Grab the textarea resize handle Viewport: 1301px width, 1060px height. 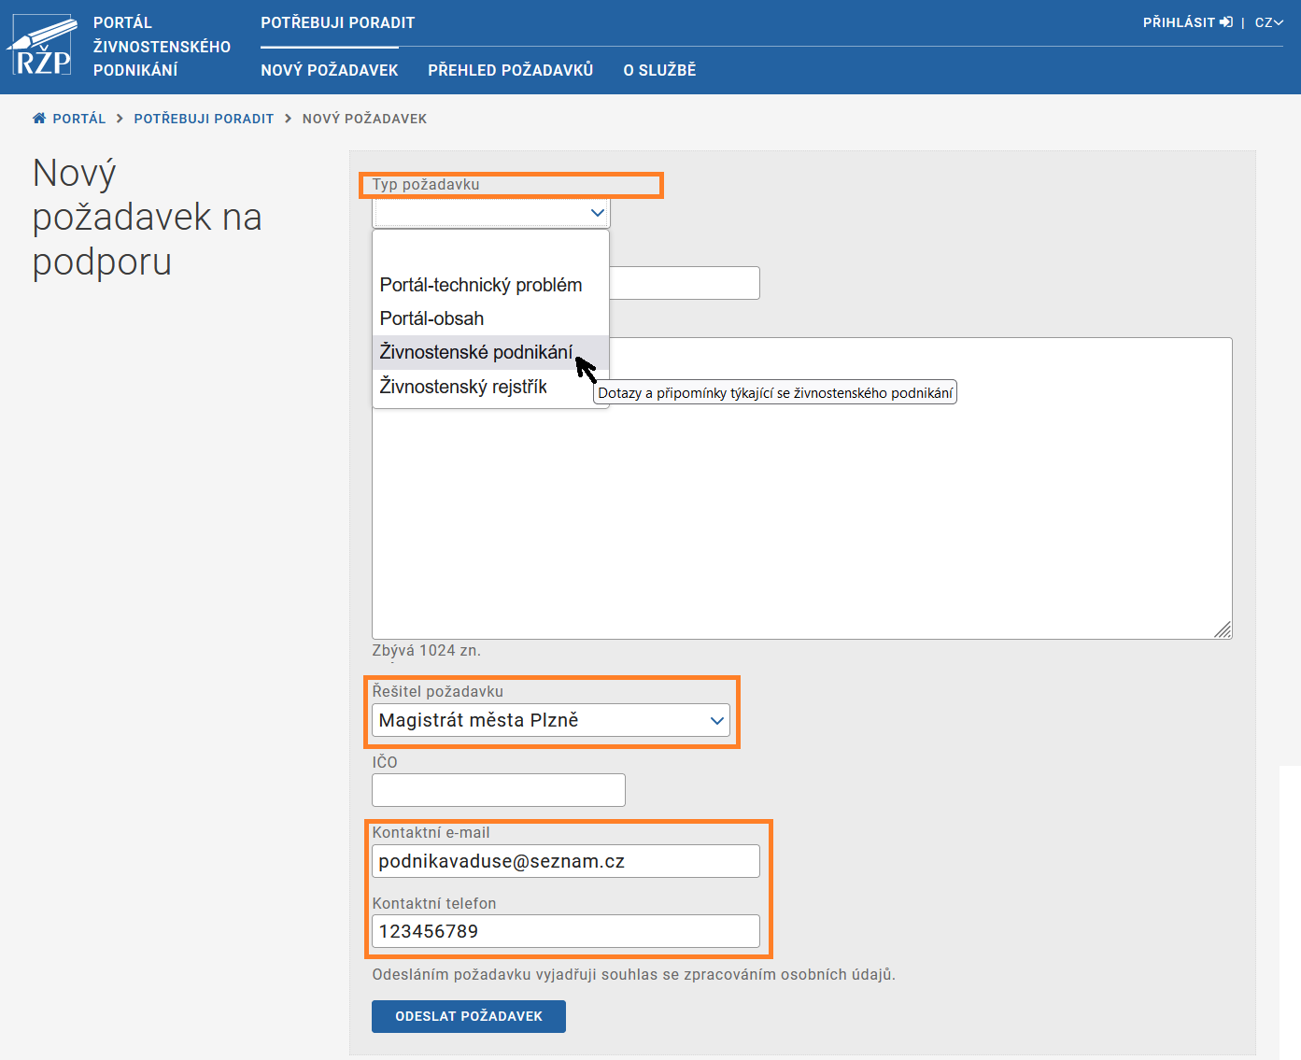(x=1223, y=630)
